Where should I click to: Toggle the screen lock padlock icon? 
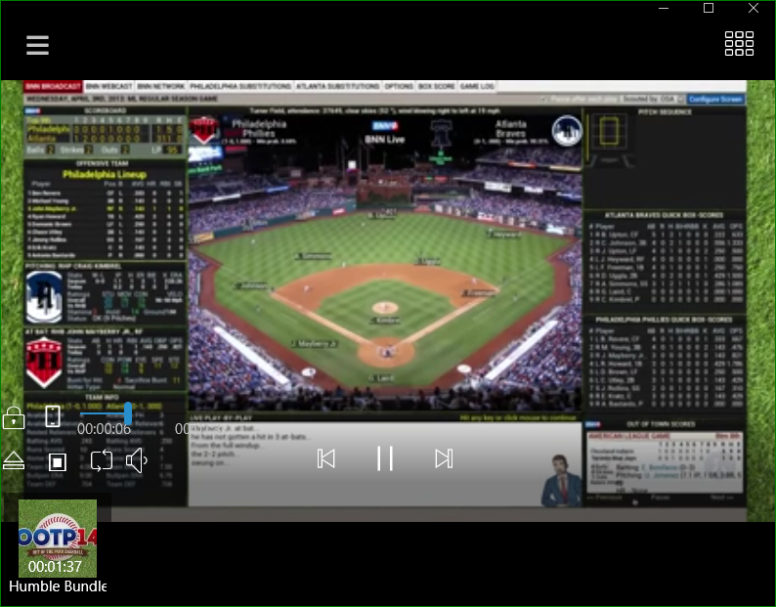tap(14, 417)
